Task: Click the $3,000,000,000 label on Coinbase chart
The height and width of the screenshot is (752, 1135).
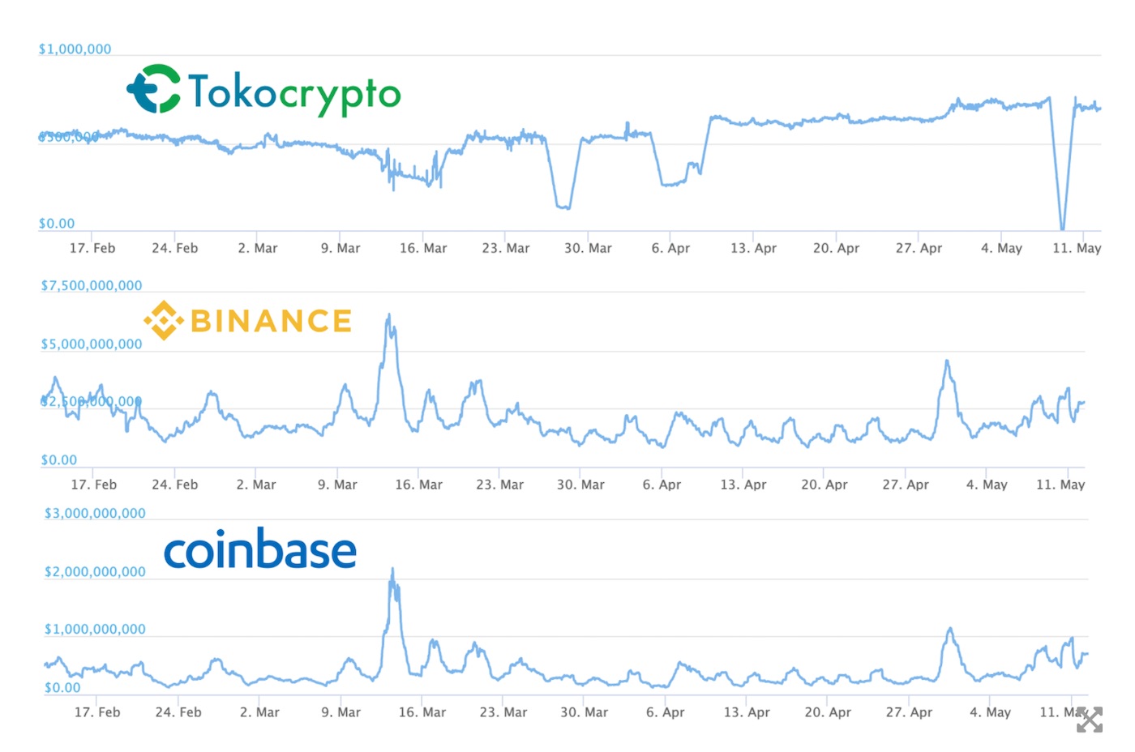Action: [95, 513]
